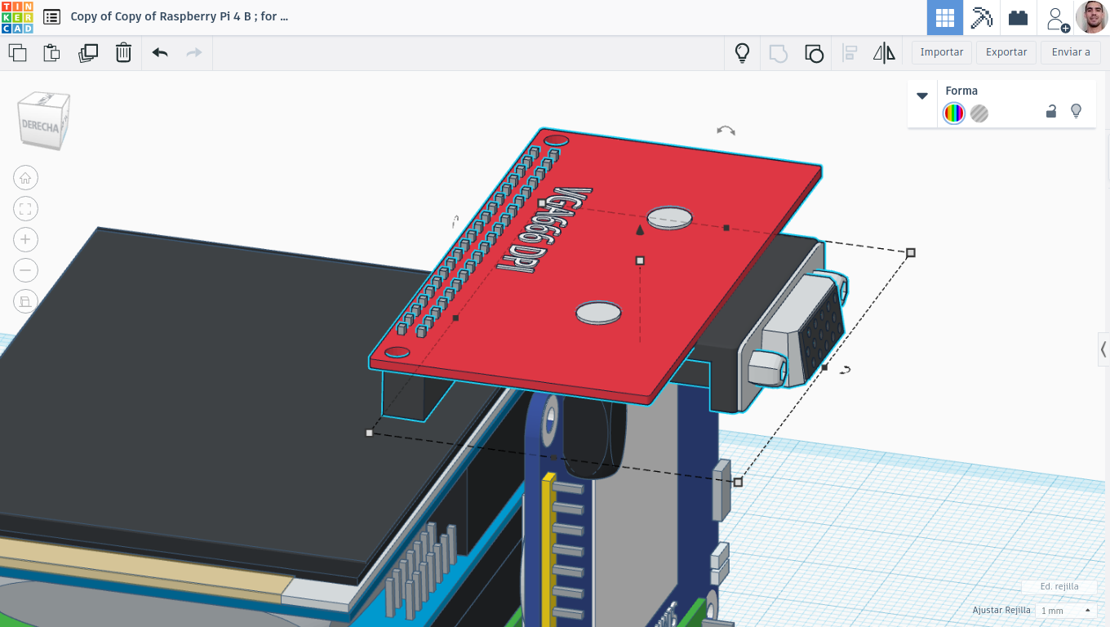Expand the right shapes panel chevron
1110x627 pixels.
[x=1103, y=349]
